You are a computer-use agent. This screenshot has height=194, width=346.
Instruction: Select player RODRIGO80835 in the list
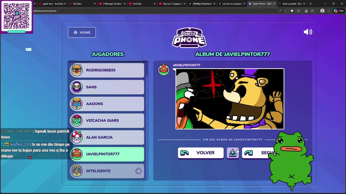click(x=107, y=70)
